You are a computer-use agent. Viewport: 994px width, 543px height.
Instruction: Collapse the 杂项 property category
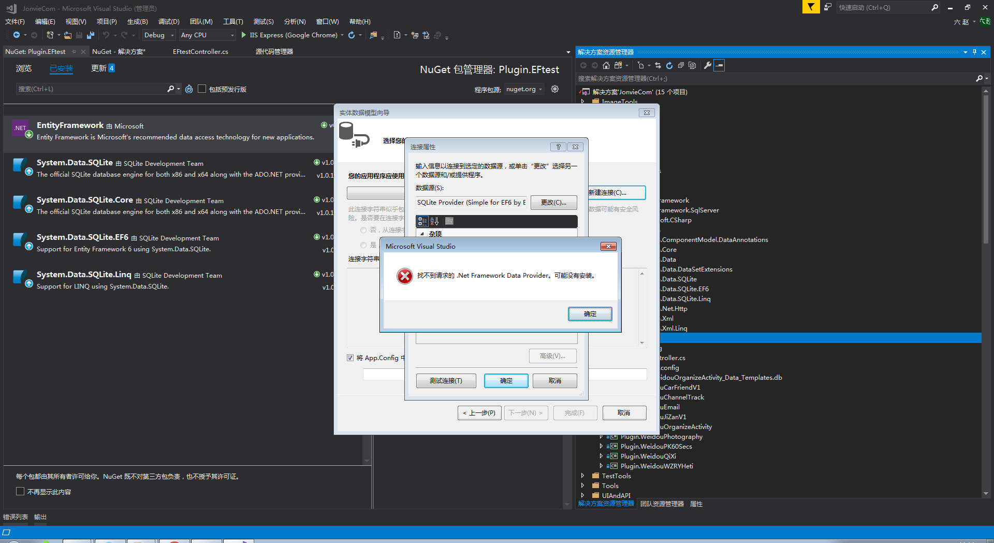422,234
